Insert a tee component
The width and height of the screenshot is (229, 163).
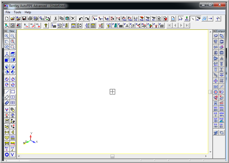(x=216, y=42)
